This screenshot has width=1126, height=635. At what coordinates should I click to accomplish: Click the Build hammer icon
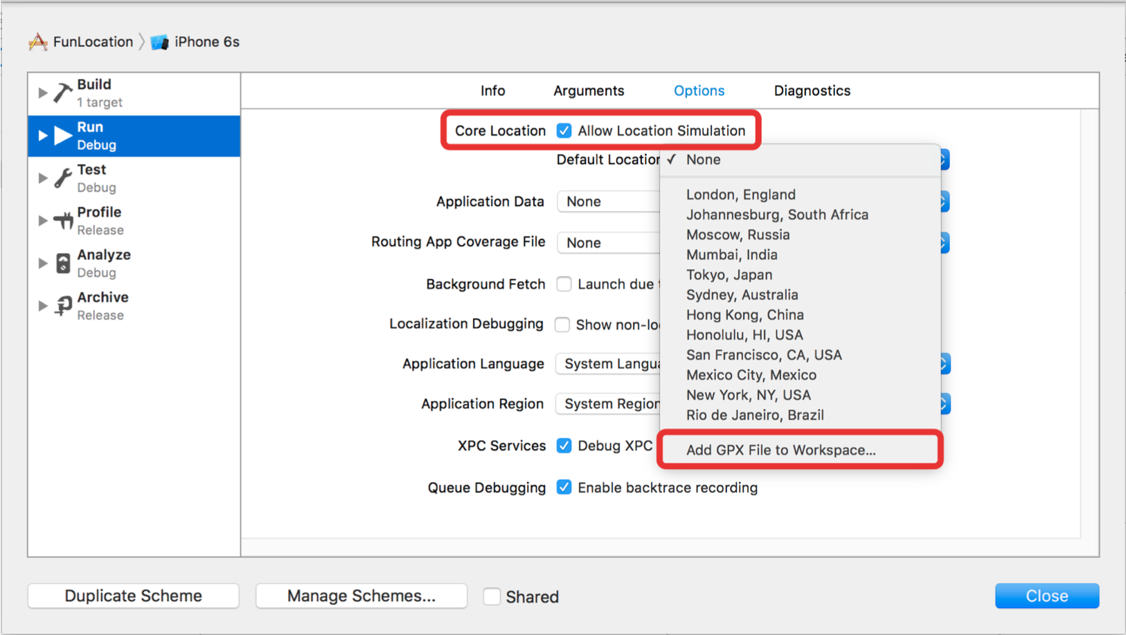coord(62,93)
